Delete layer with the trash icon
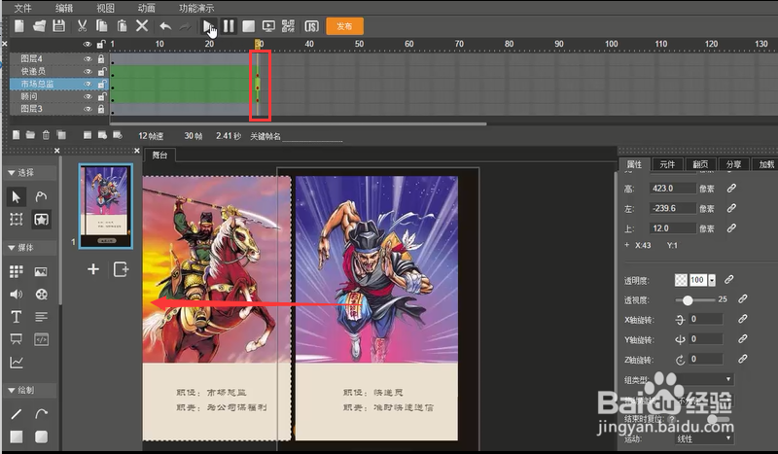Viewport: 778px width, 454px height. (x=46, y=135)
